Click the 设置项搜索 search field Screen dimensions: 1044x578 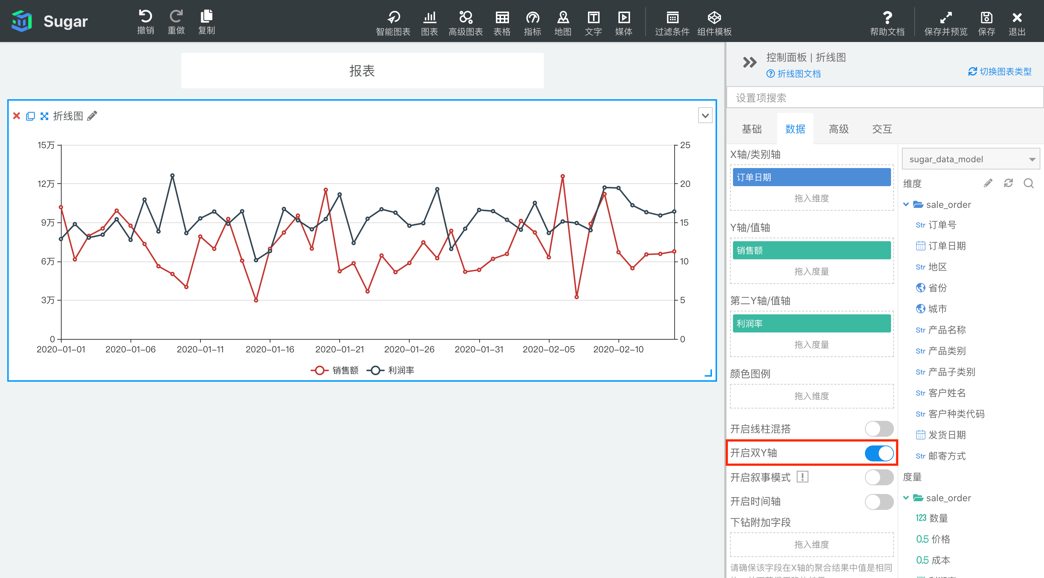click(885, 97)
